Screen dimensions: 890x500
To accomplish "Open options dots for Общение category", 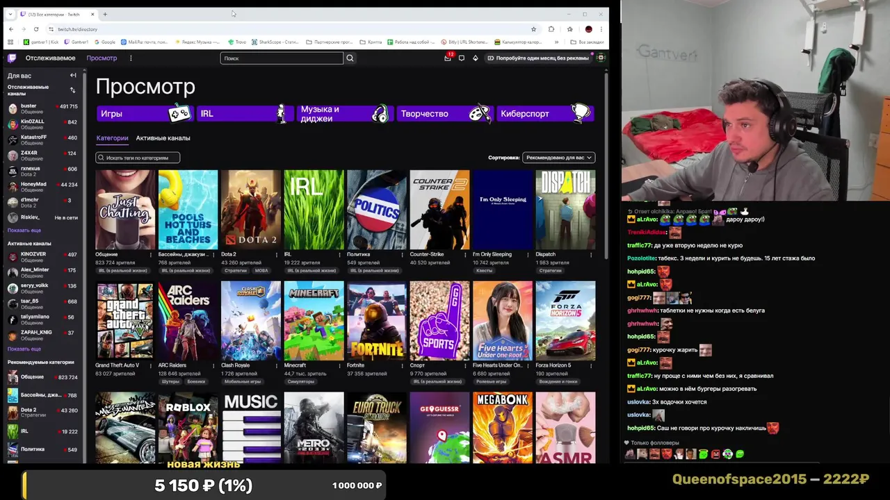I will [x=150, y=255].
